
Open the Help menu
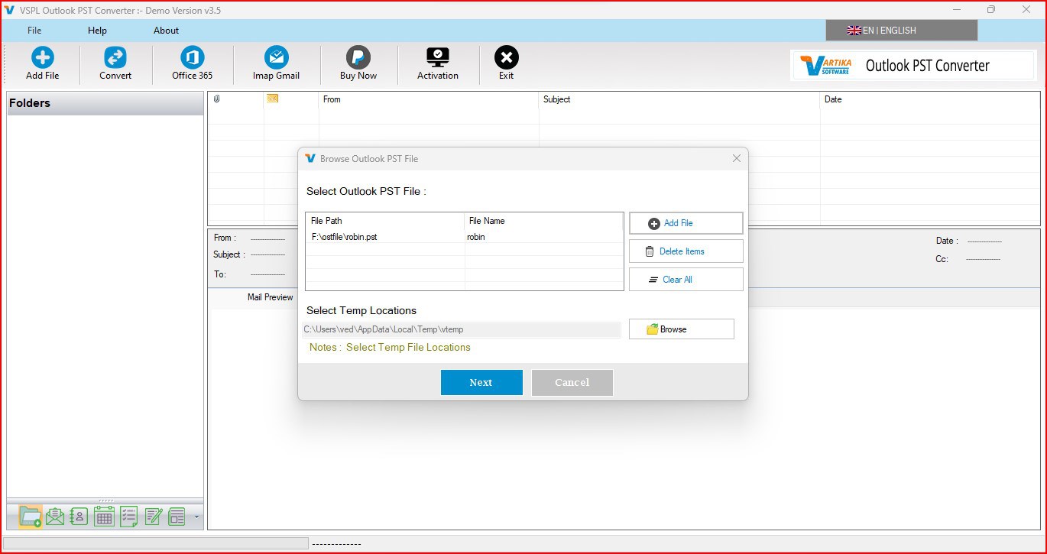click(x=97, y=31)
